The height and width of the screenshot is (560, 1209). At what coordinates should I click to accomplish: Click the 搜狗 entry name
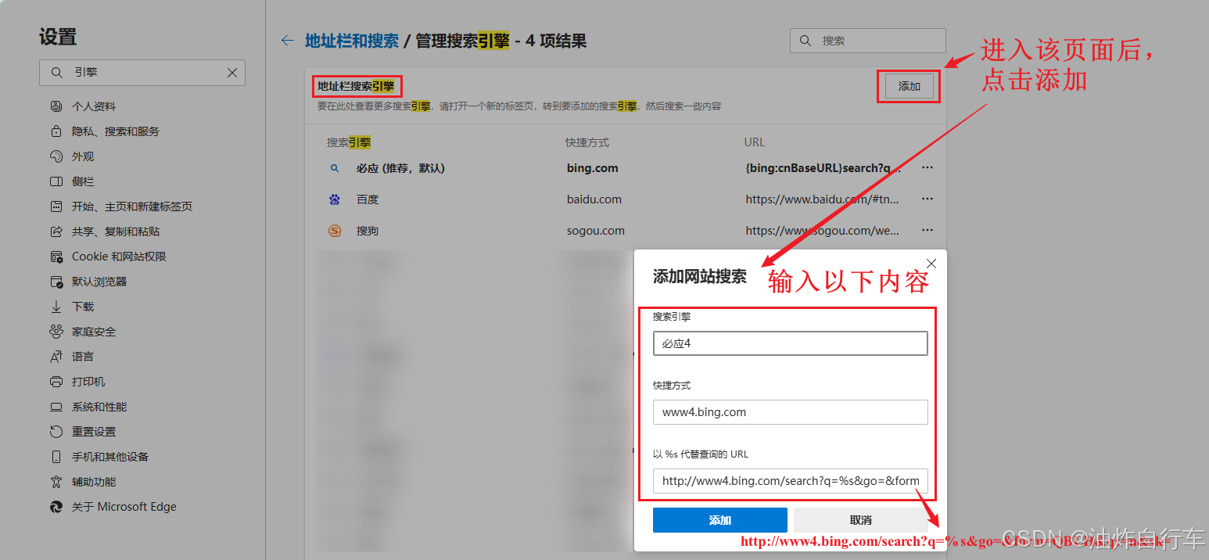pyautogui.click(x=368, y=231)
